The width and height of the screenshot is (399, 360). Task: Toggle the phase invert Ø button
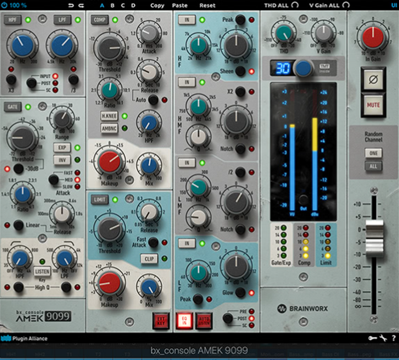[x=373, y=80]
